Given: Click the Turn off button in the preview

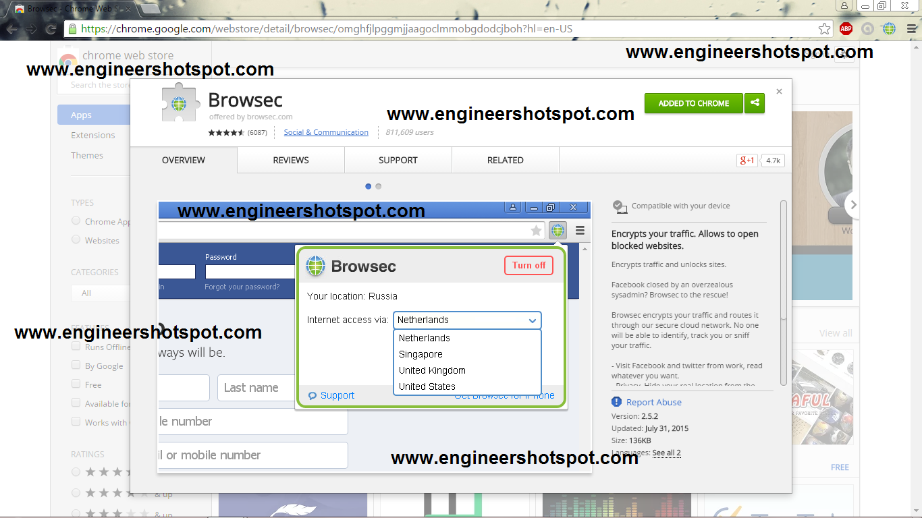Looking at the screenshot, I should tap(528, 265).
